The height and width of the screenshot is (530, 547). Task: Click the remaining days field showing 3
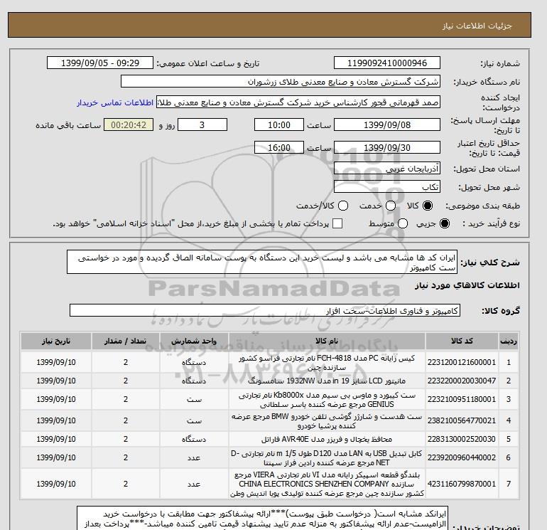click(202, 124)
